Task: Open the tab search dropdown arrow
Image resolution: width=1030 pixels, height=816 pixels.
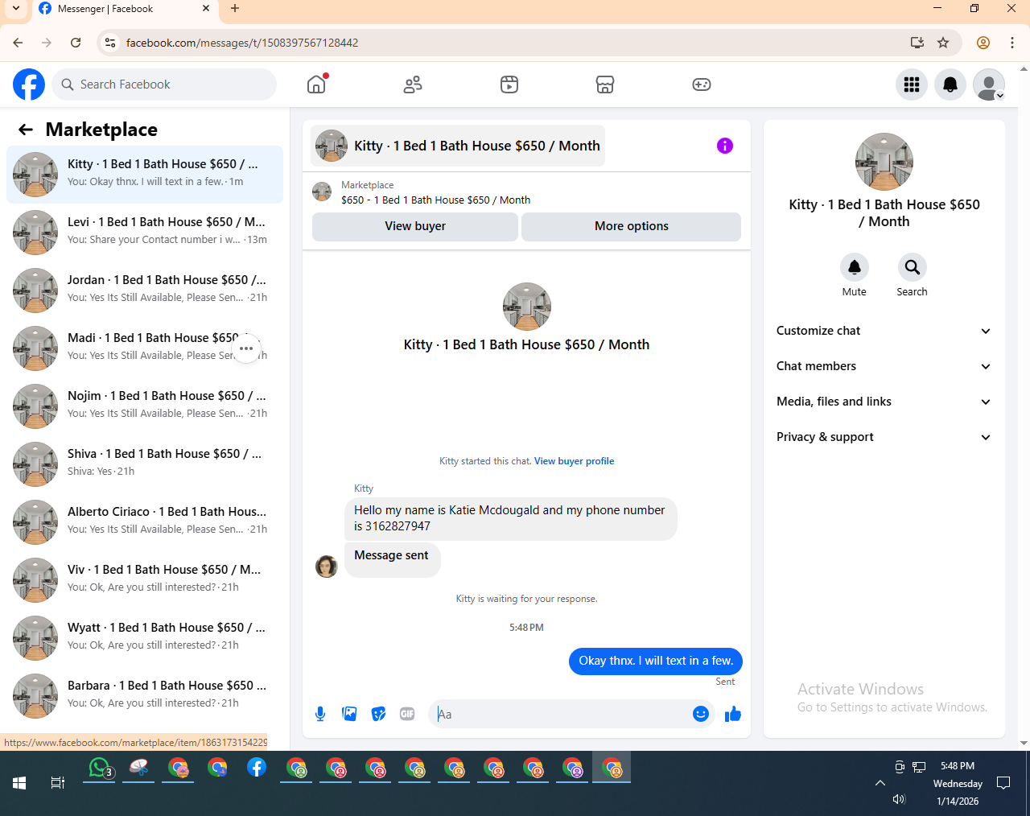Action: tap(16, 9)
